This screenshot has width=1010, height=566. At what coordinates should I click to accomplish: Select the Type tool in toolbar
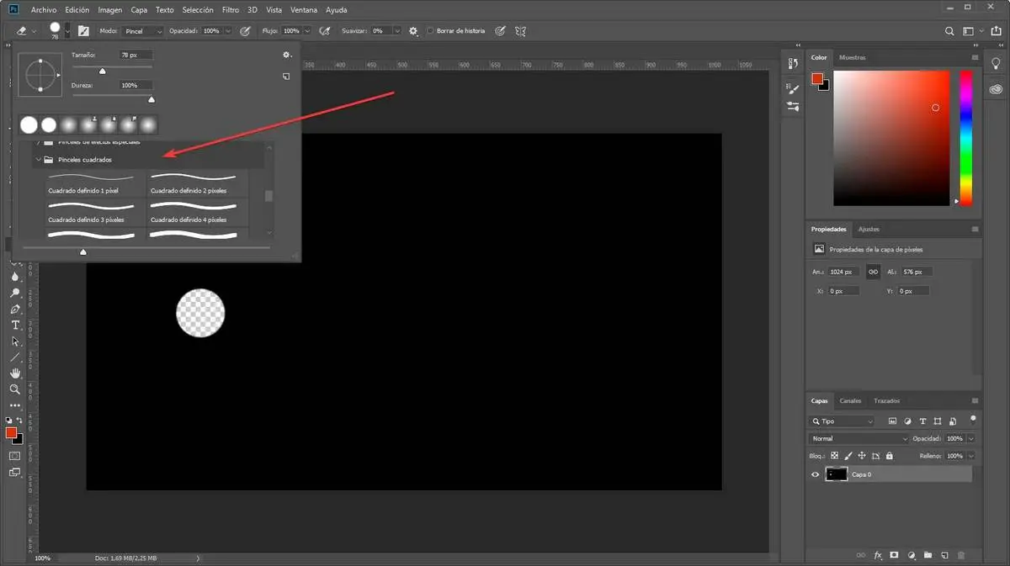click(x=14, y=325)
